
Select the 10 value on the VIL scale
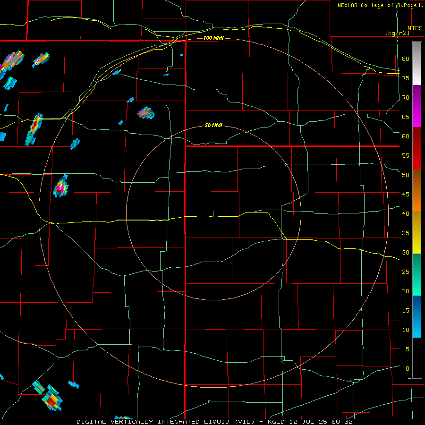tap(406, 330)
